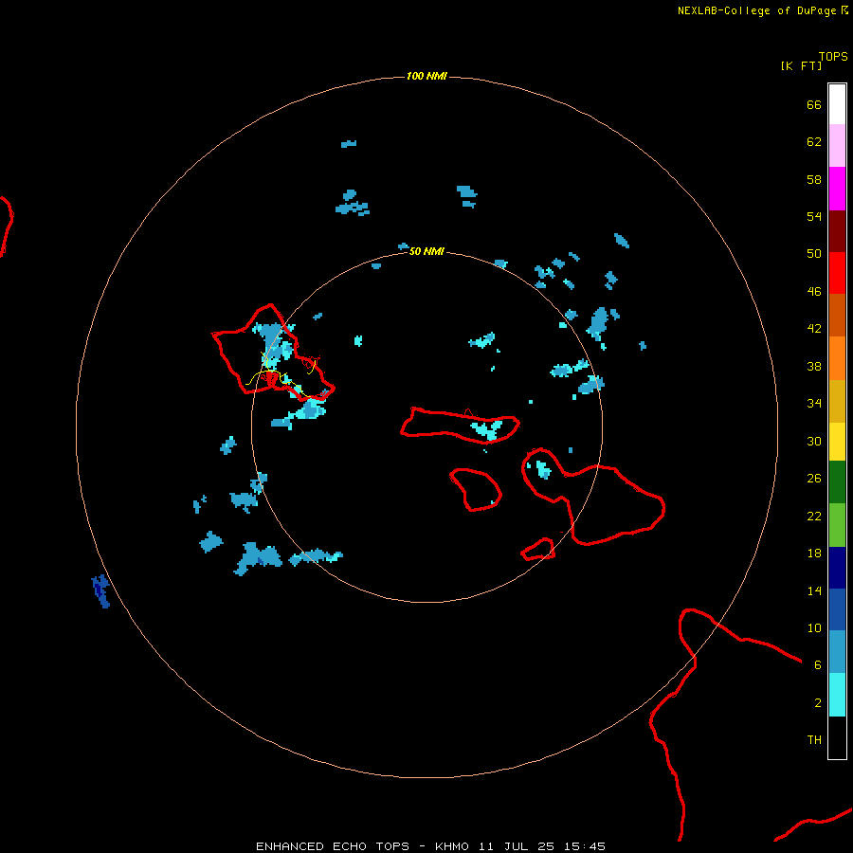Click the TH legend label
This screenshot has width=853, height=853.
814,740
